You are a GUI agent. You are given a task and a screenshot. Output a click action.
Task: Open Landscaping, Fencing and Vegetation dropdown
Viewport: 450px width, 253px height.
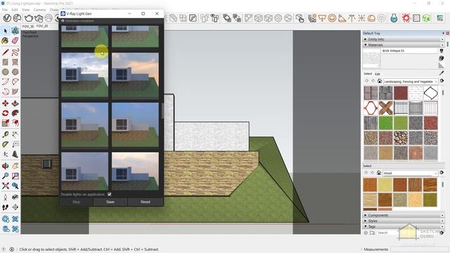click(x=411, y=82)
